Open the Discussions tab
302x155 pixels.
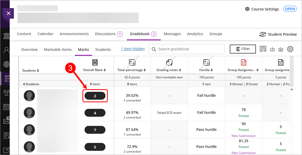(105, 34)
